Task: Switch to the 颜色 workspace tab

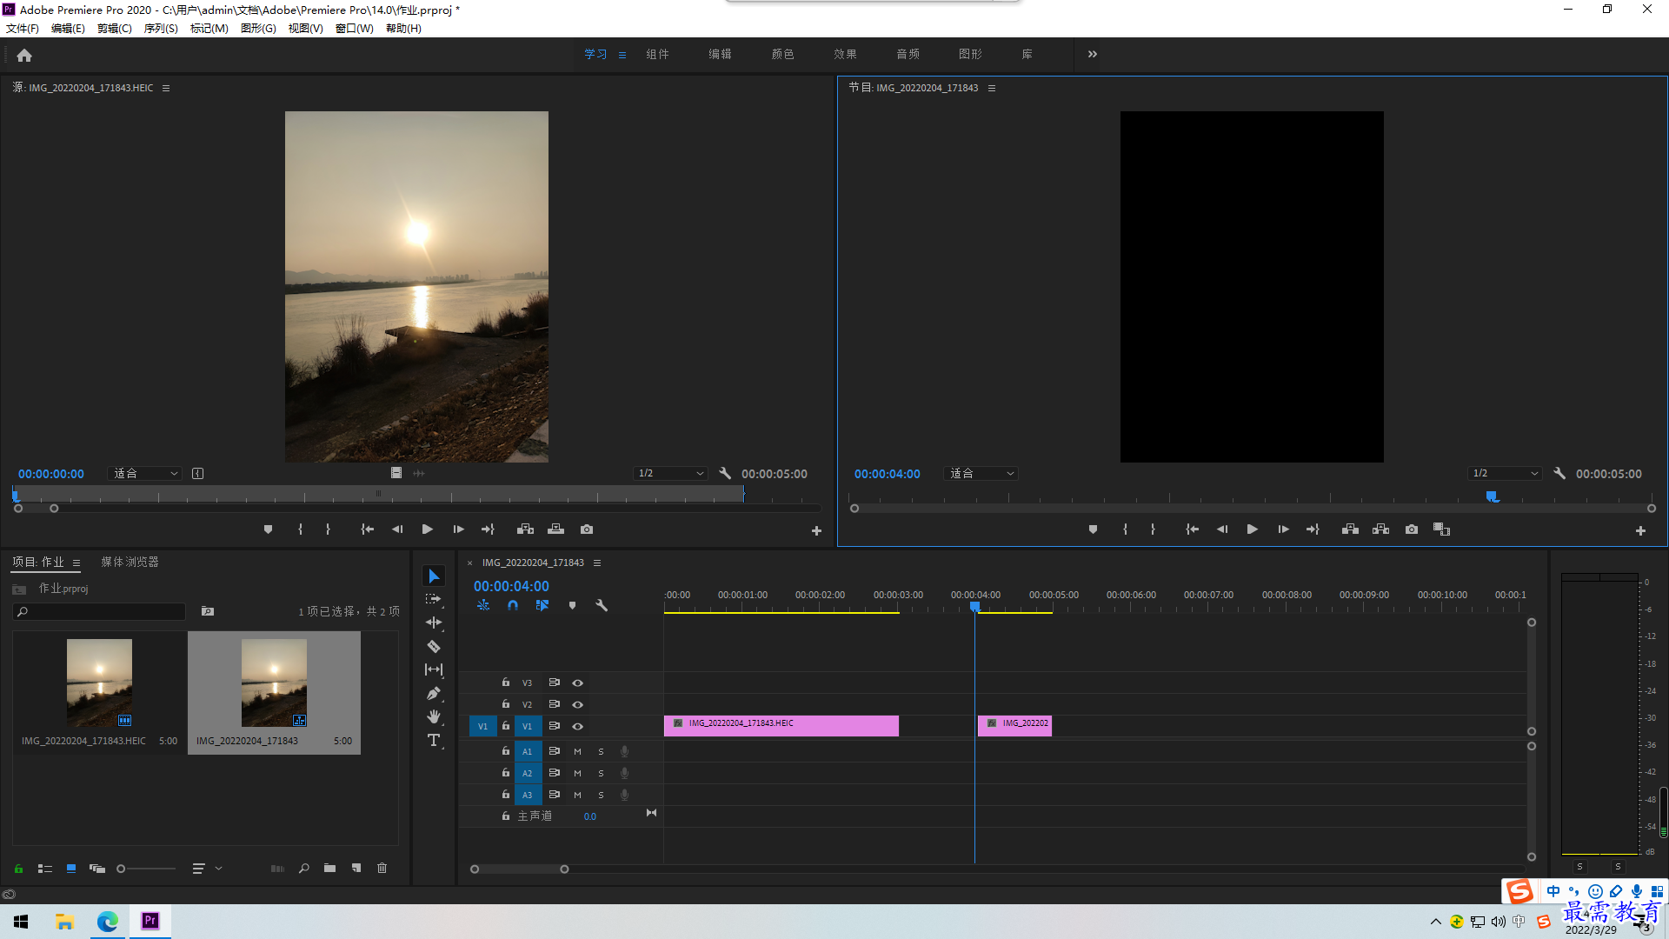Action: (782, 54)
